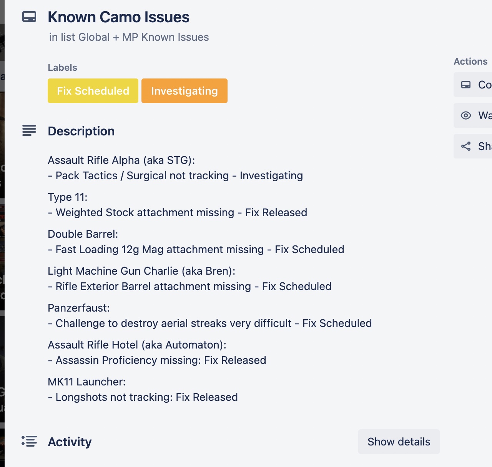Click the card icon beside Known Camo Issues title

[29, 17]
